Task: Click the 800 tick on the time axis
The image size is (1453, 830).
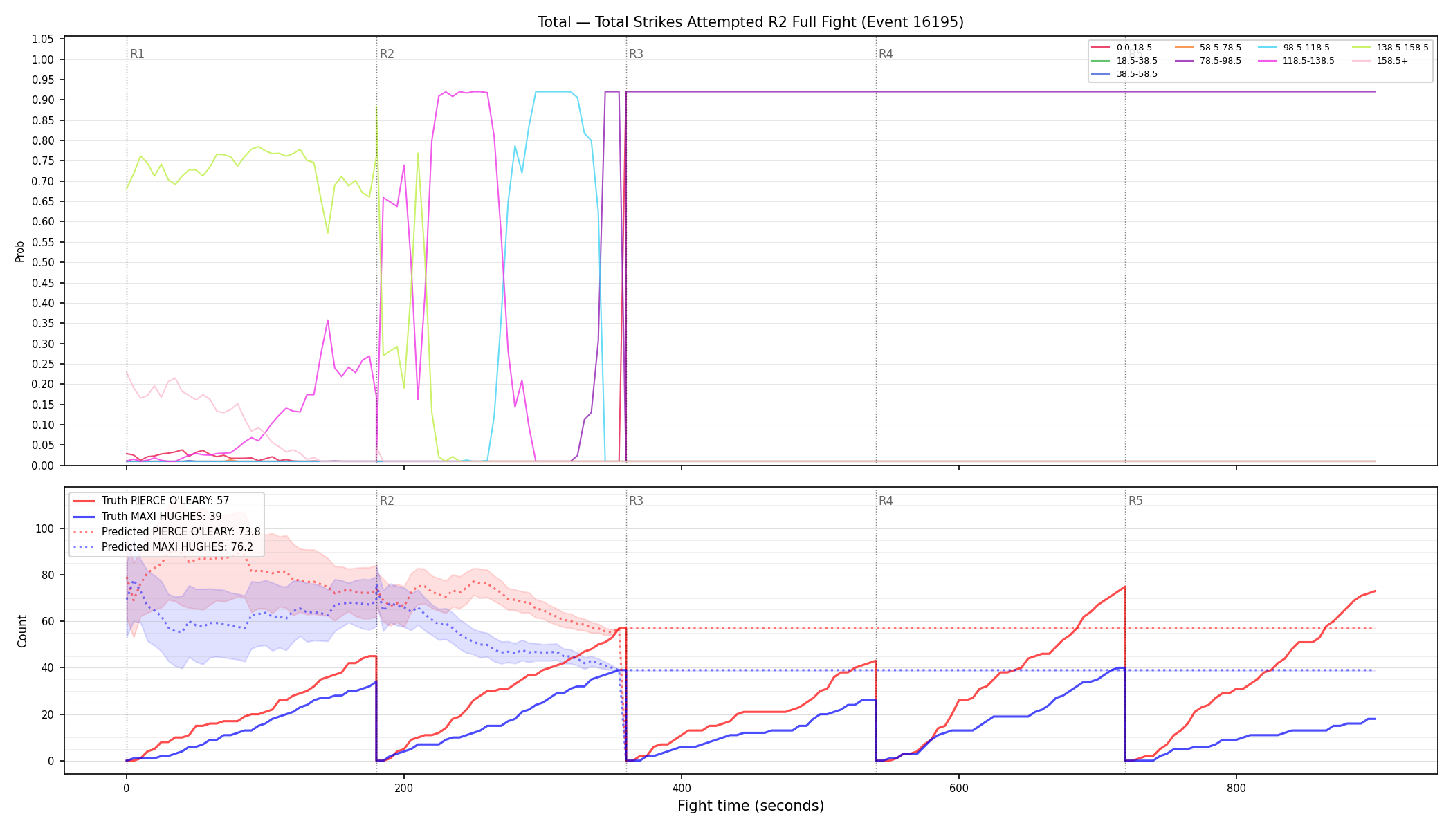Action: 1236,787
